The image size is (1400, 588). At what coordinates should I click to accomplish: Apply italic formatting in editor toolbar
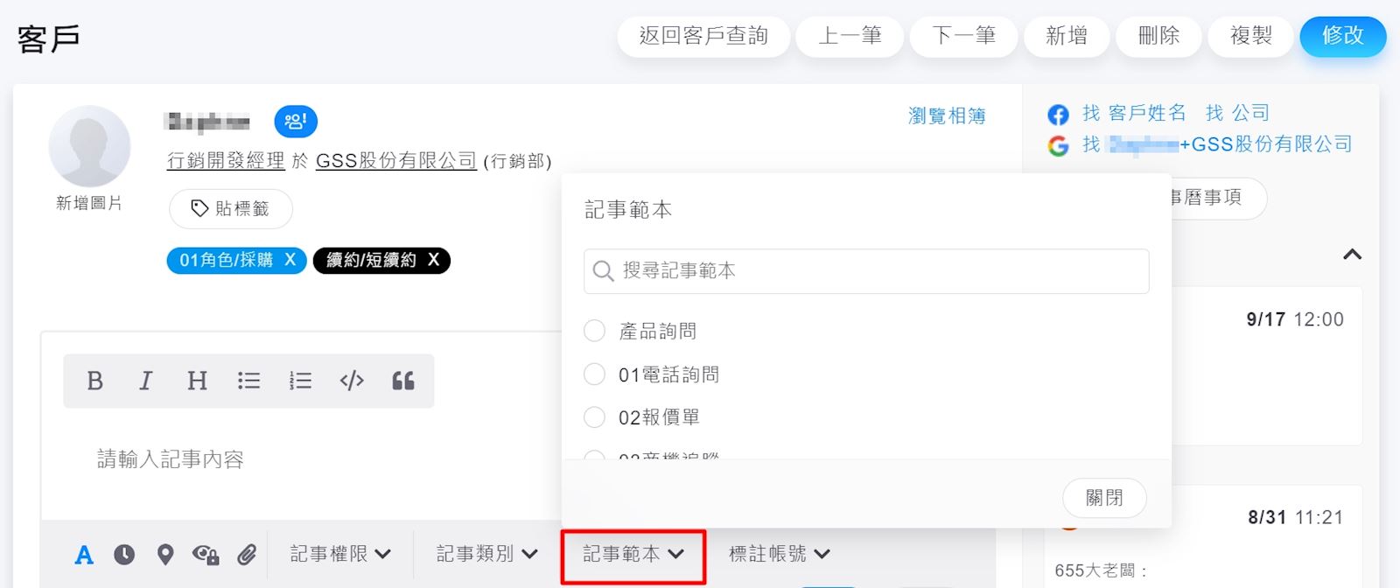click(145, 381)
